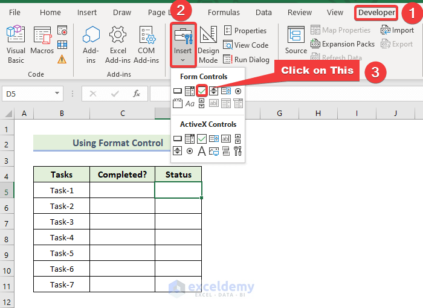This screenshot has height=308, width=423.
Task: Insert a Form Controls Label
Action: coord(190,103)
